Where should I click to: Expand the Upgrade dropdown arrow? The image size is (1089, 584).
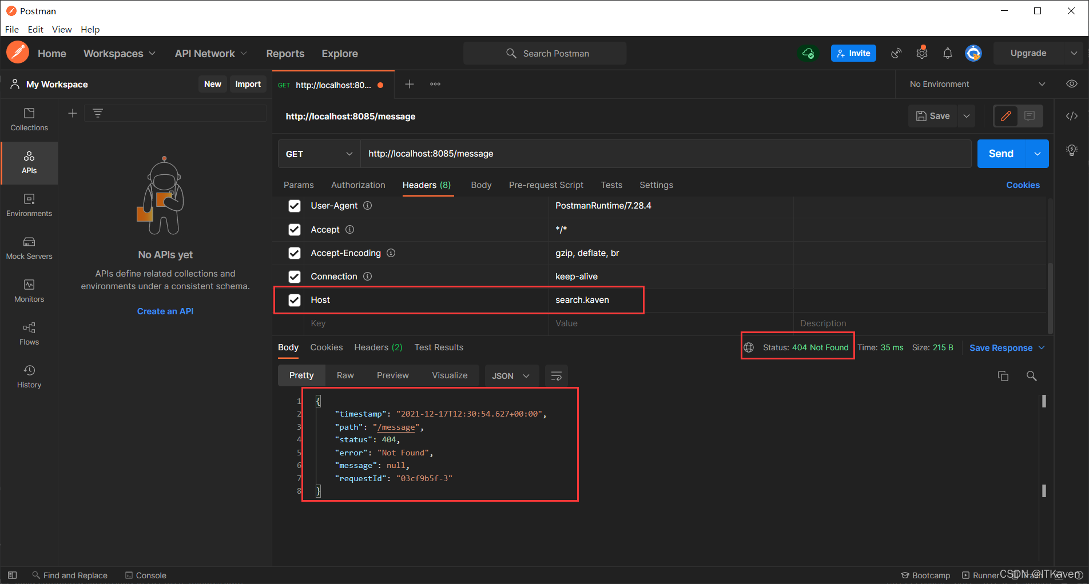(1074, 53)
